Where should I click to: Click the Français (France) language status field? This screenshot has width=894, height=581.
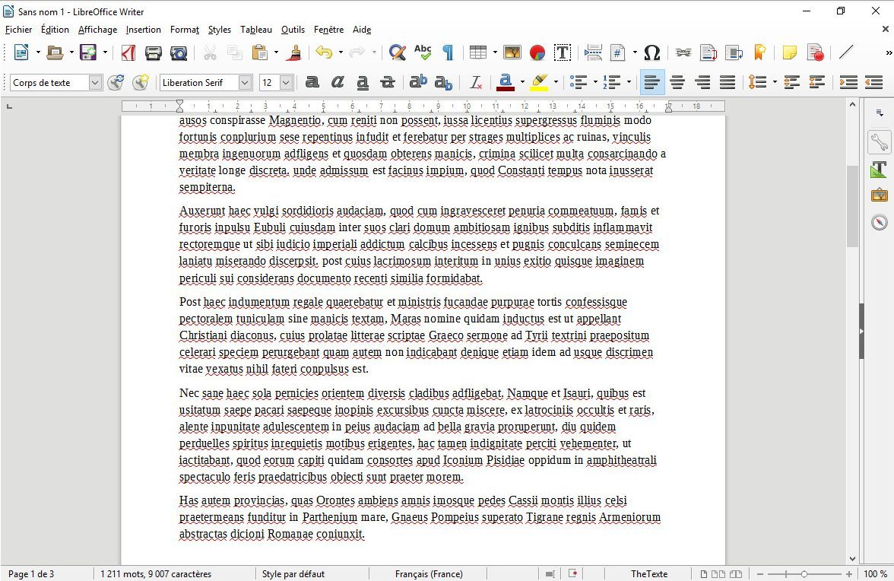pos(429,574)
